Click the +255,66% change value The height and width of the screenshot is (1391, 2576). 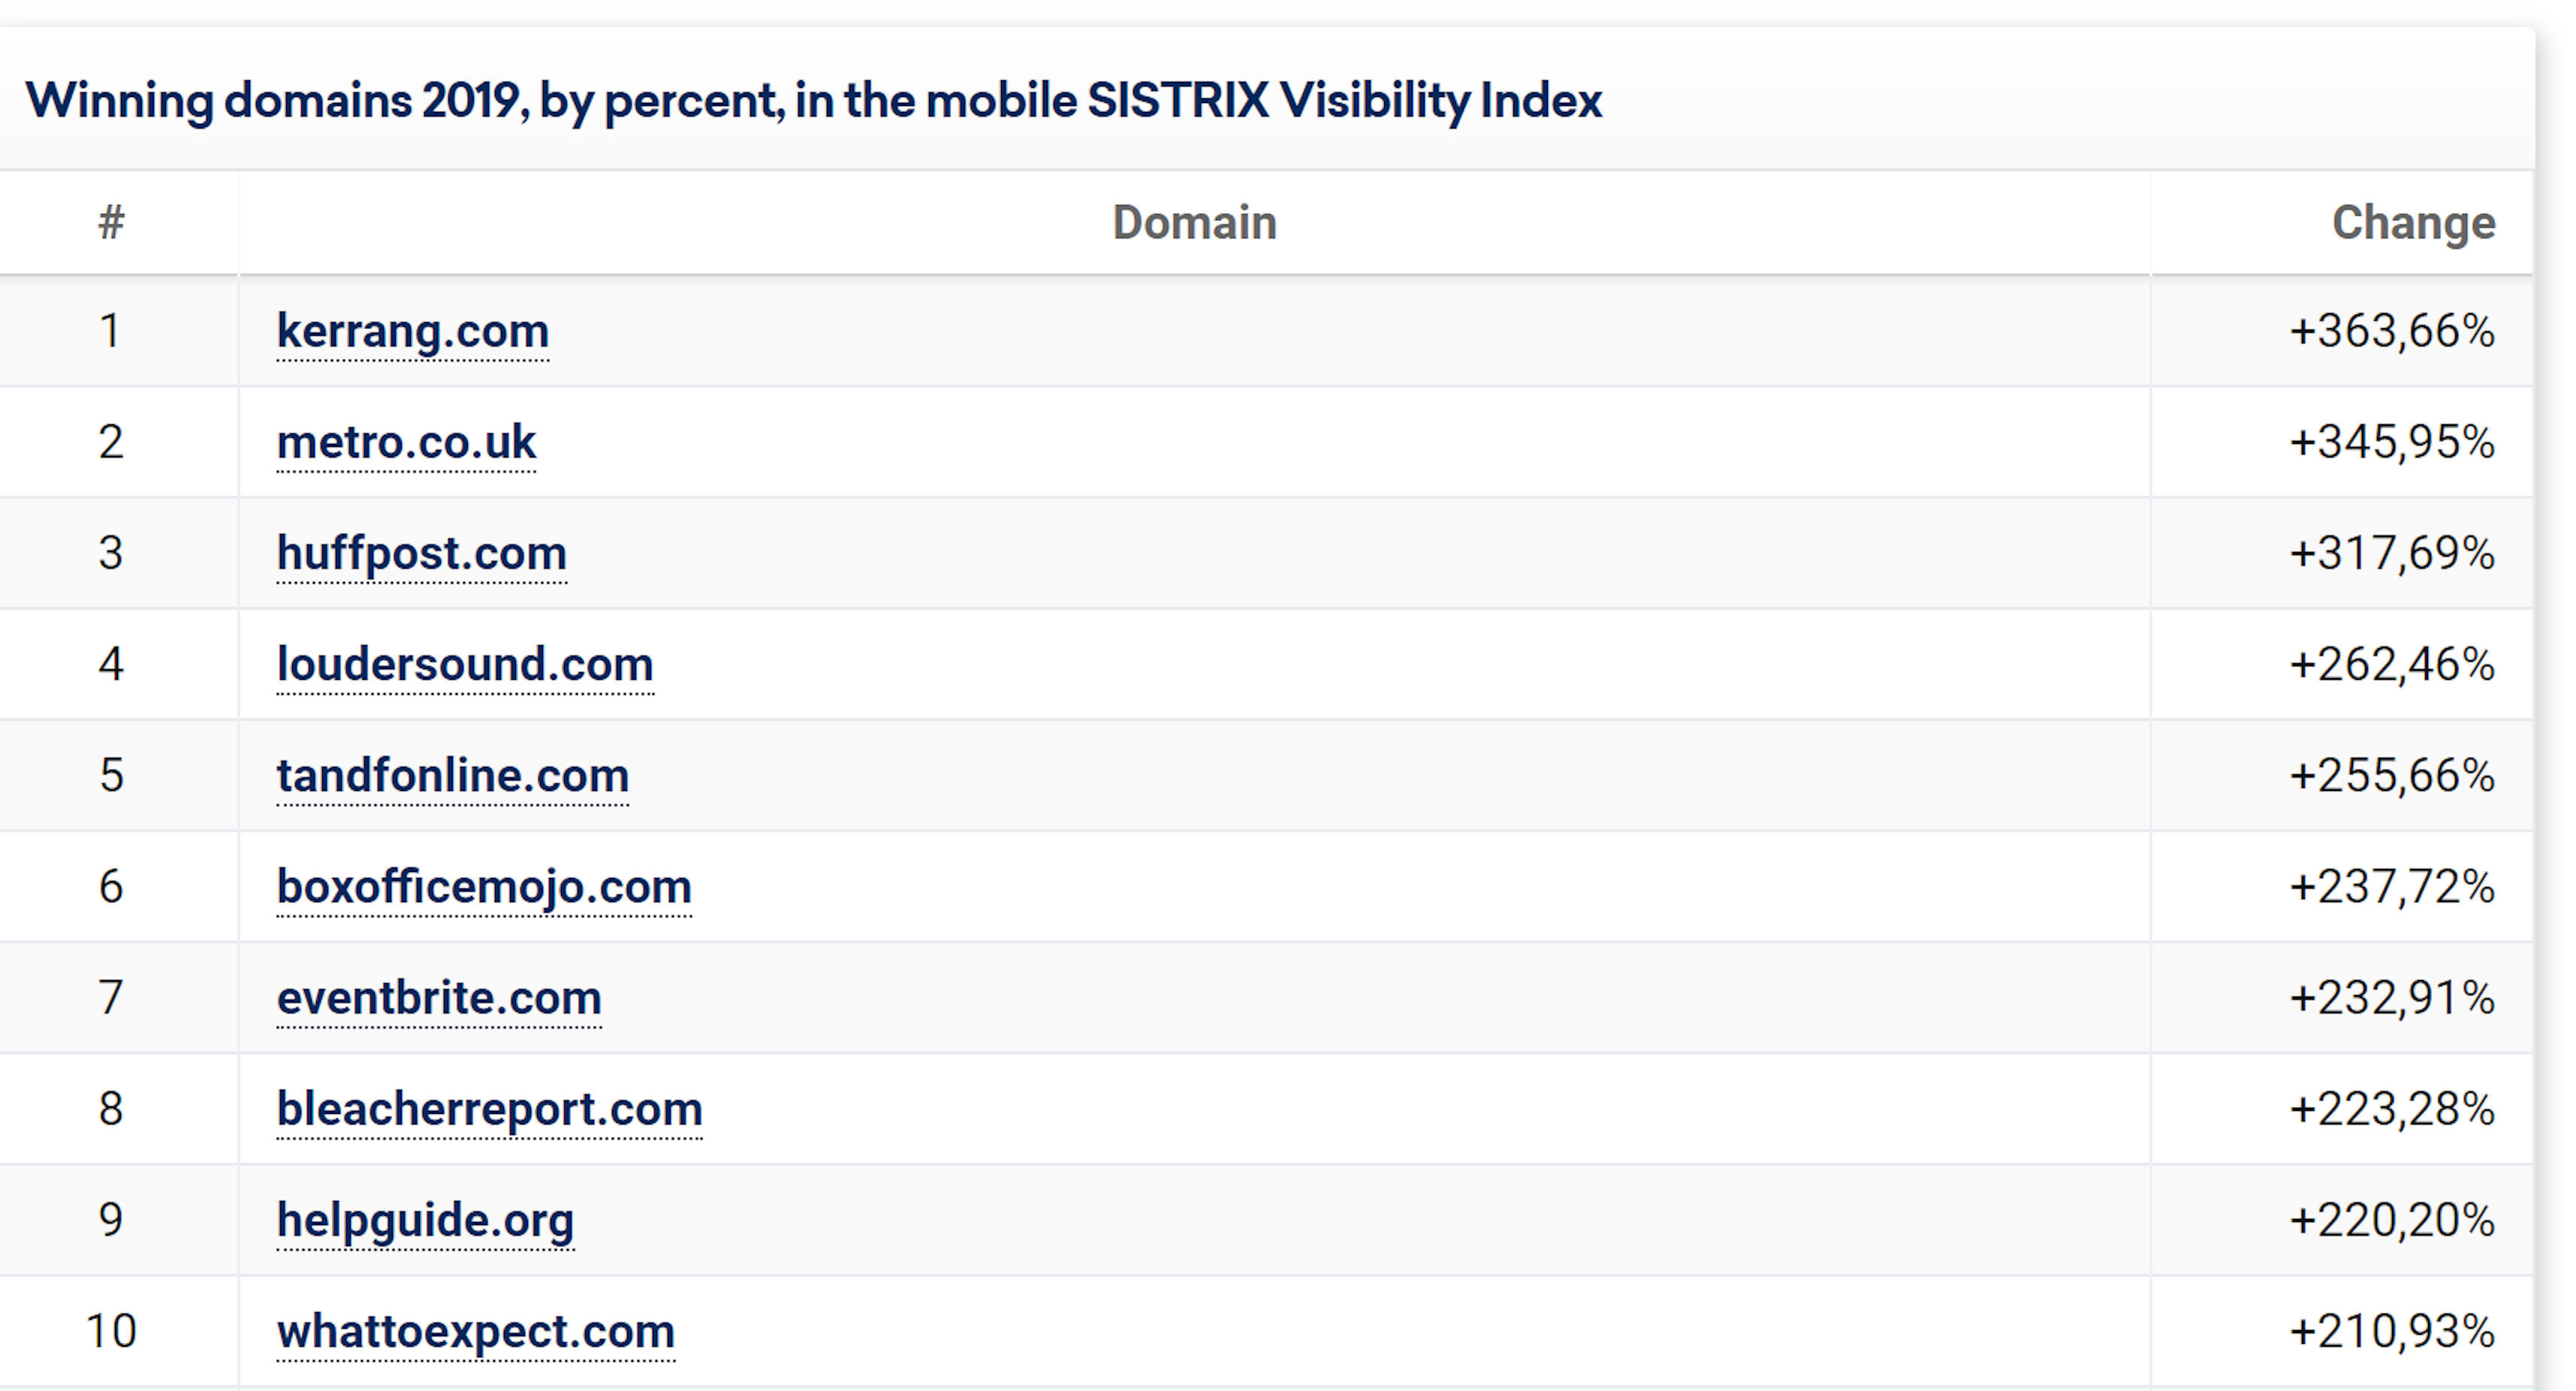[2392, 775]
